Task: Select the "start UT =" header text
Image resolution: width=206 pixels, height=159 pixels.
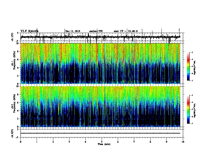Action: [120, 31]
